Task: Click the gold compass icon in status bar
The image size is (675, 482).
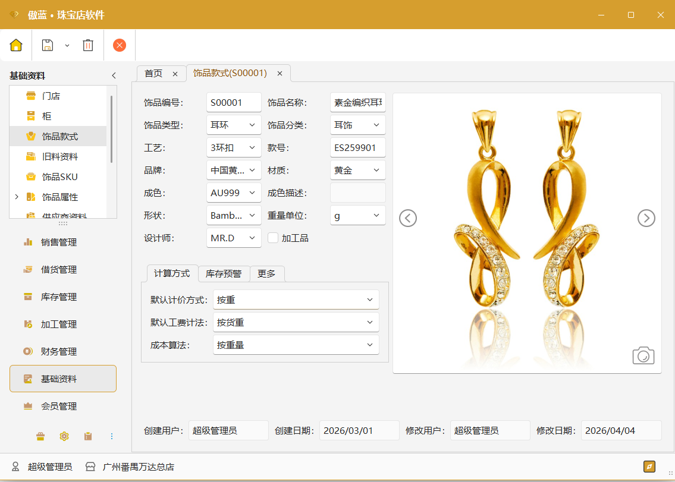Action: click(649, 467)
